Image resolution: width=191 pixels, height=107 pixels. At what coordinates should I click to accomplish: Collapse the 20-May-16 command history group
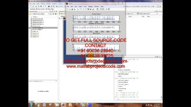[115, 97]
